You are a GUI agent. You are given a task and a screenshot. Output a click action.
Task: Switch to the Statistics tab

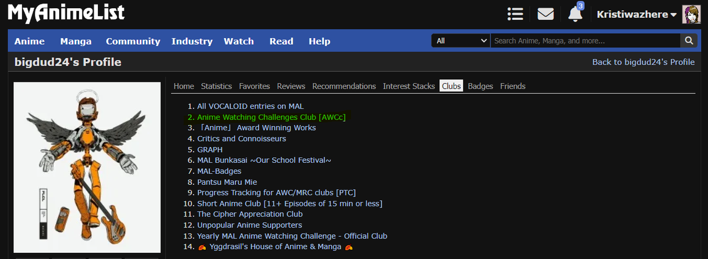[x=216, y=86]
